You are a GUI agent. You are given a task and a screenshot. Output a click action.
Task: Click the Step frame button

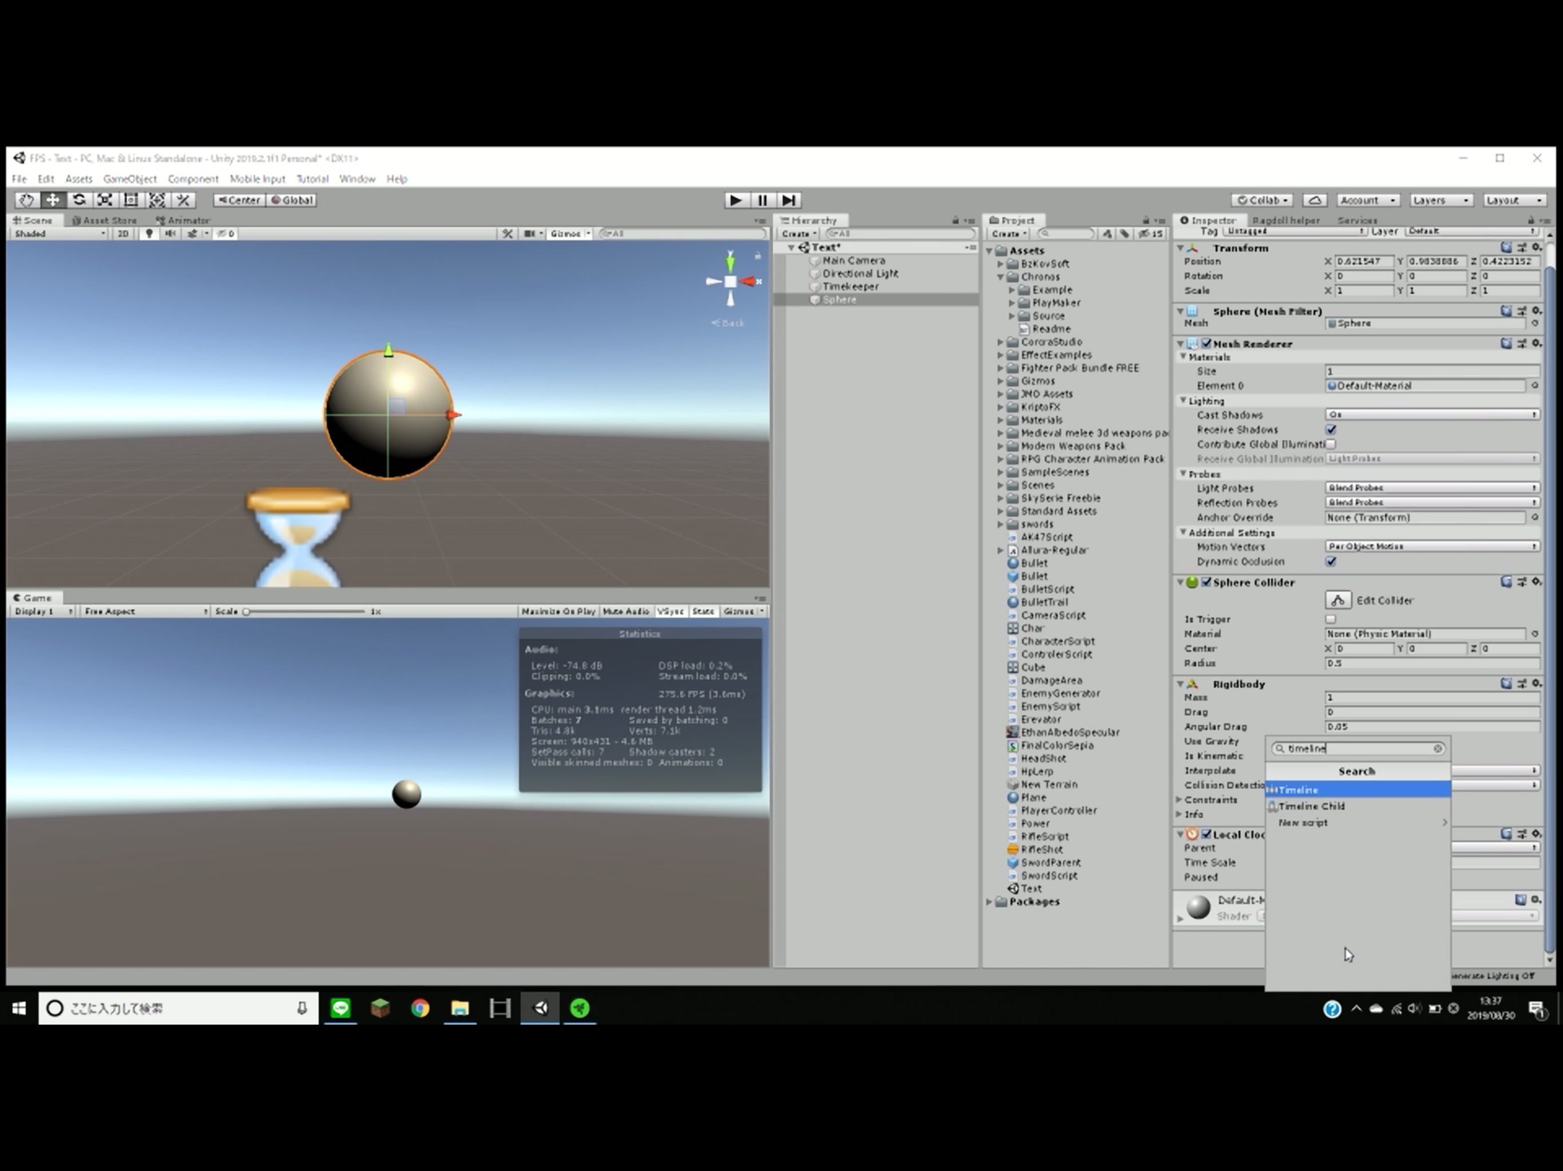pyautogui.click(x=790, y=200)
